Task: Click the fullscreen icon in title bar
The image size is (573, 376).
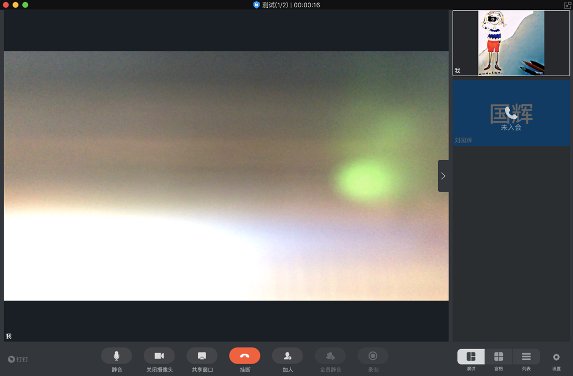Action: tap(567, 5)
